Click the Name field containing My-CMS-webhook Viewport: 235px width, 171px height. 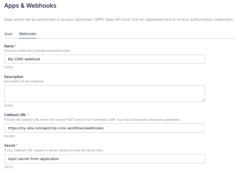click(x=104, y=59)
